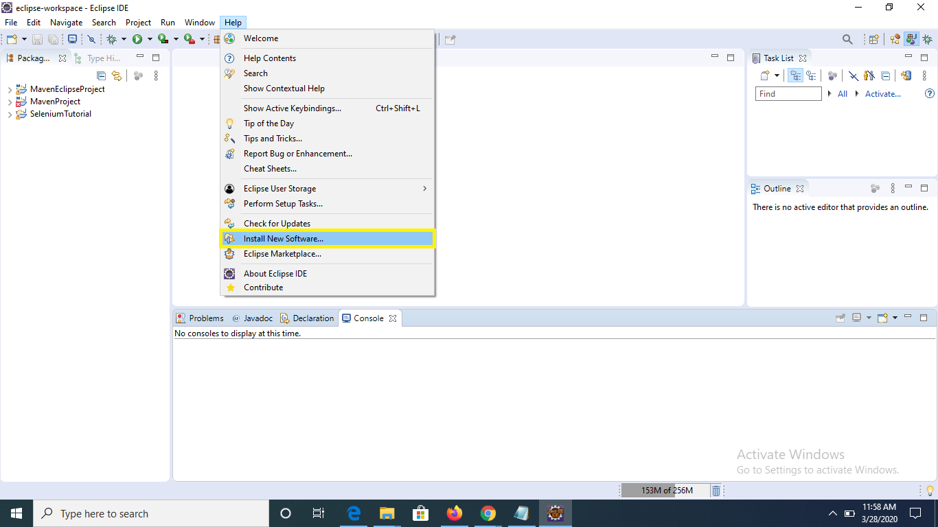Select Install New Software menu item
This screenshot has width=938, height=527.
click(x=283, y=239)
